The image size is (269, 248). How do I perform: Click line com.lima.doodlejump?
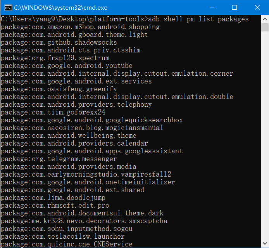pyautogui.click(x=53, y=198)
